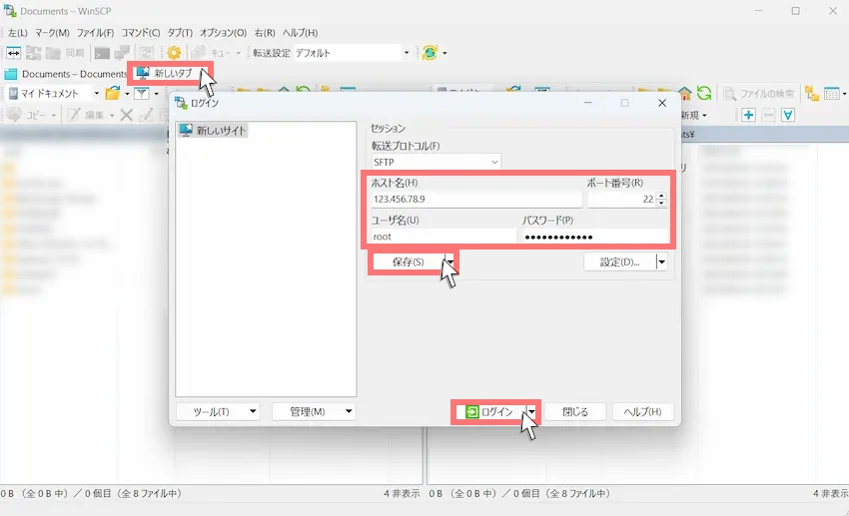Viewport: 849px width, 516px height.
Task: Click the synchronize (同期) toolbar button
Action: tap(67, 53)
